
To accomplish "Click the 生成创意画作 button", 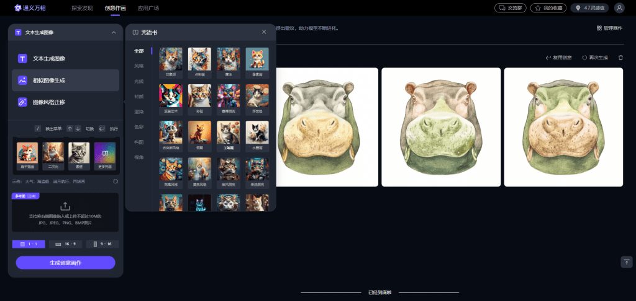I will 65,263.
